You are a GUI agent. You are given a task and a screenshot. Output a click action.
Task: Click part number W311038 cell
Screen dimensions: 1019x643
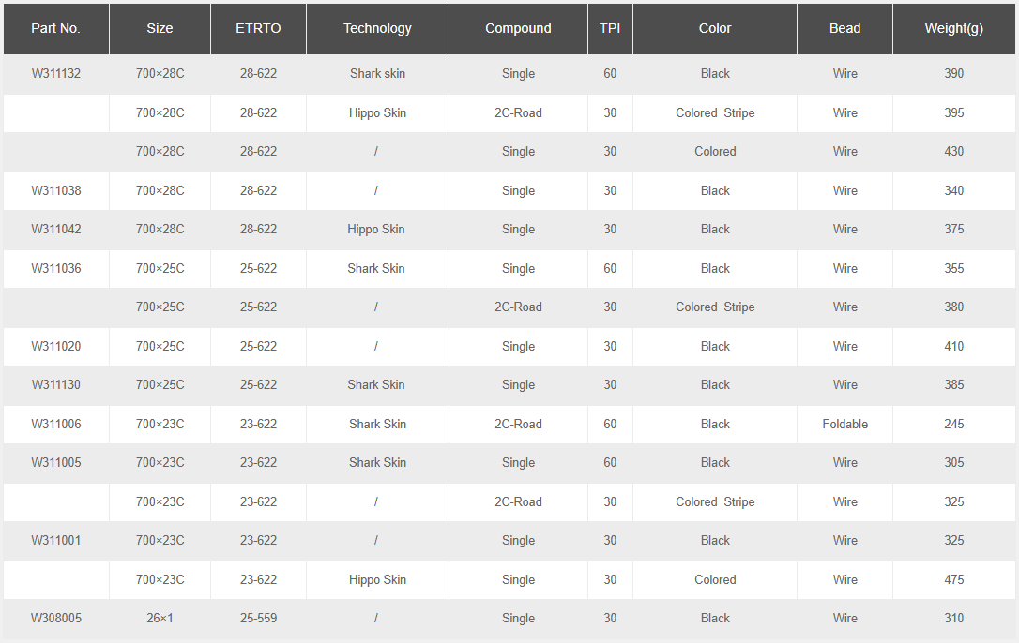pos(56,190)
